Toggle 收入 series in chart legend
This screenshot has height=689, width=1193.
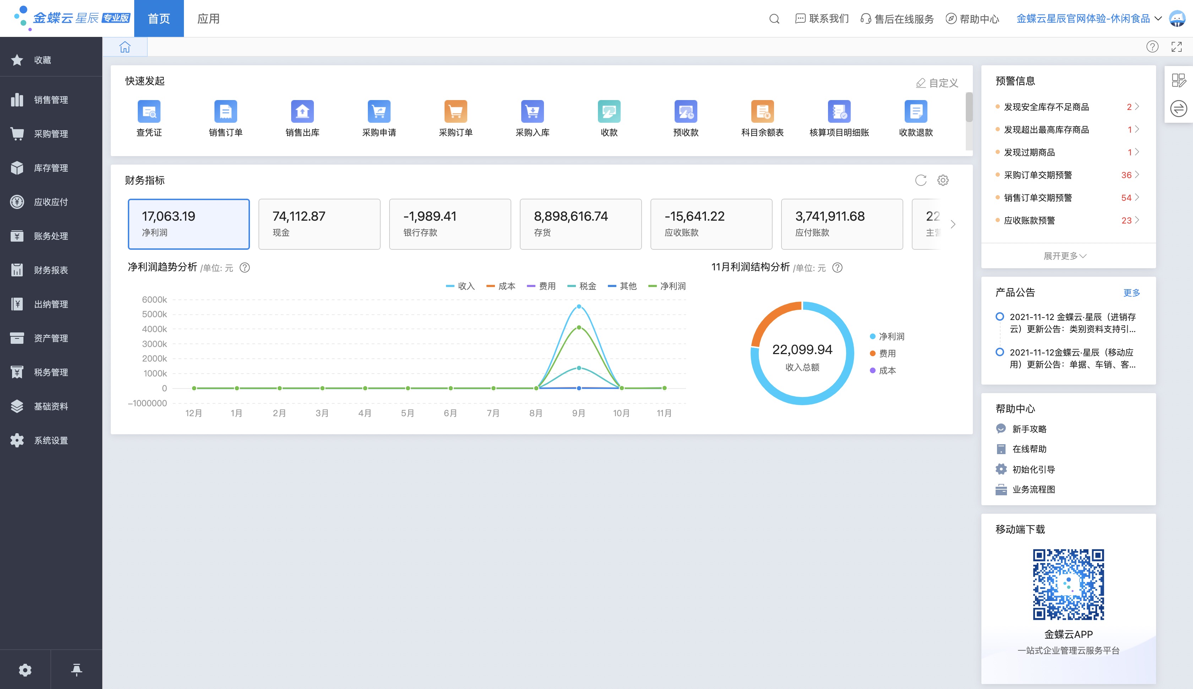point(460,286)
